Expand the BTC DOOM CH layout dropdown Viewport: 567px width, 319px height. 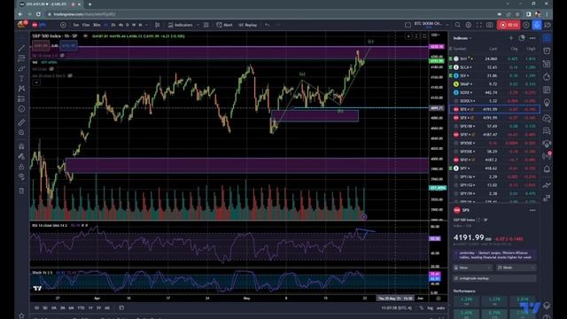click(447, 25)
